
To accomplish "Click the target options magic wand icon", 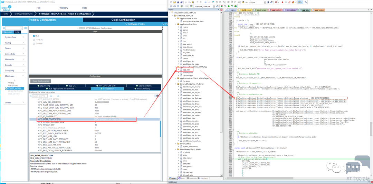I will point(218,6).
